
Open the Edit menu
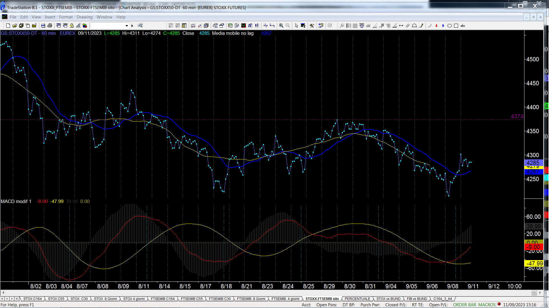24,17
